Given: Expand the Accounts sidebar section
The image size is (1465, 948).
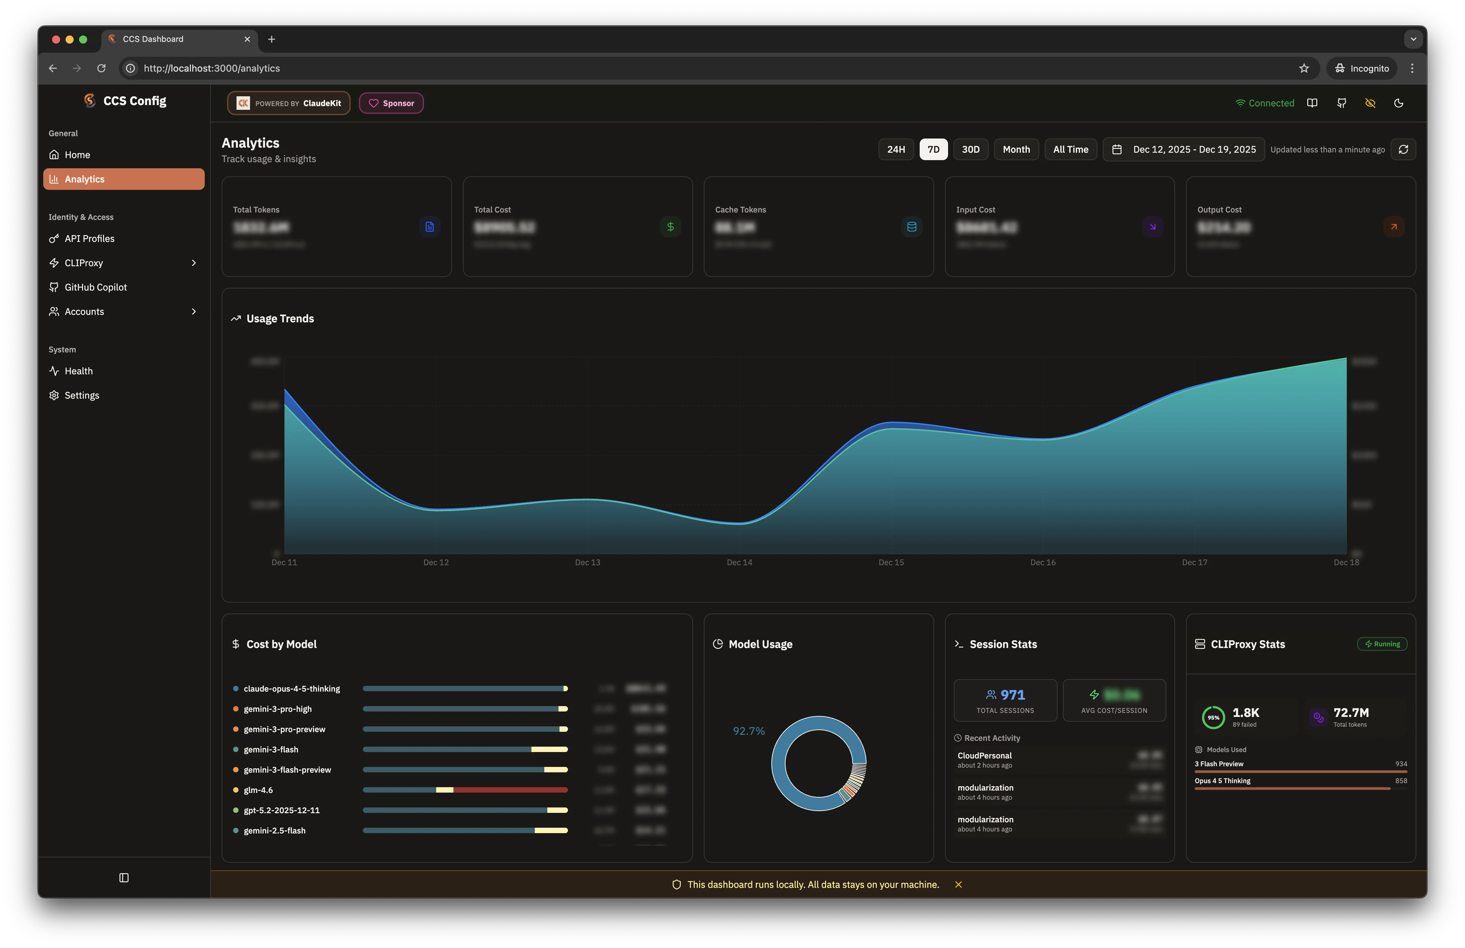Looking at the screenshot, I should pyautogui.click(x=193, y=311).
